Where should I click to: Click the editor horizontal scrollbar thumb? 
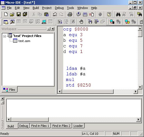[88, 91]
